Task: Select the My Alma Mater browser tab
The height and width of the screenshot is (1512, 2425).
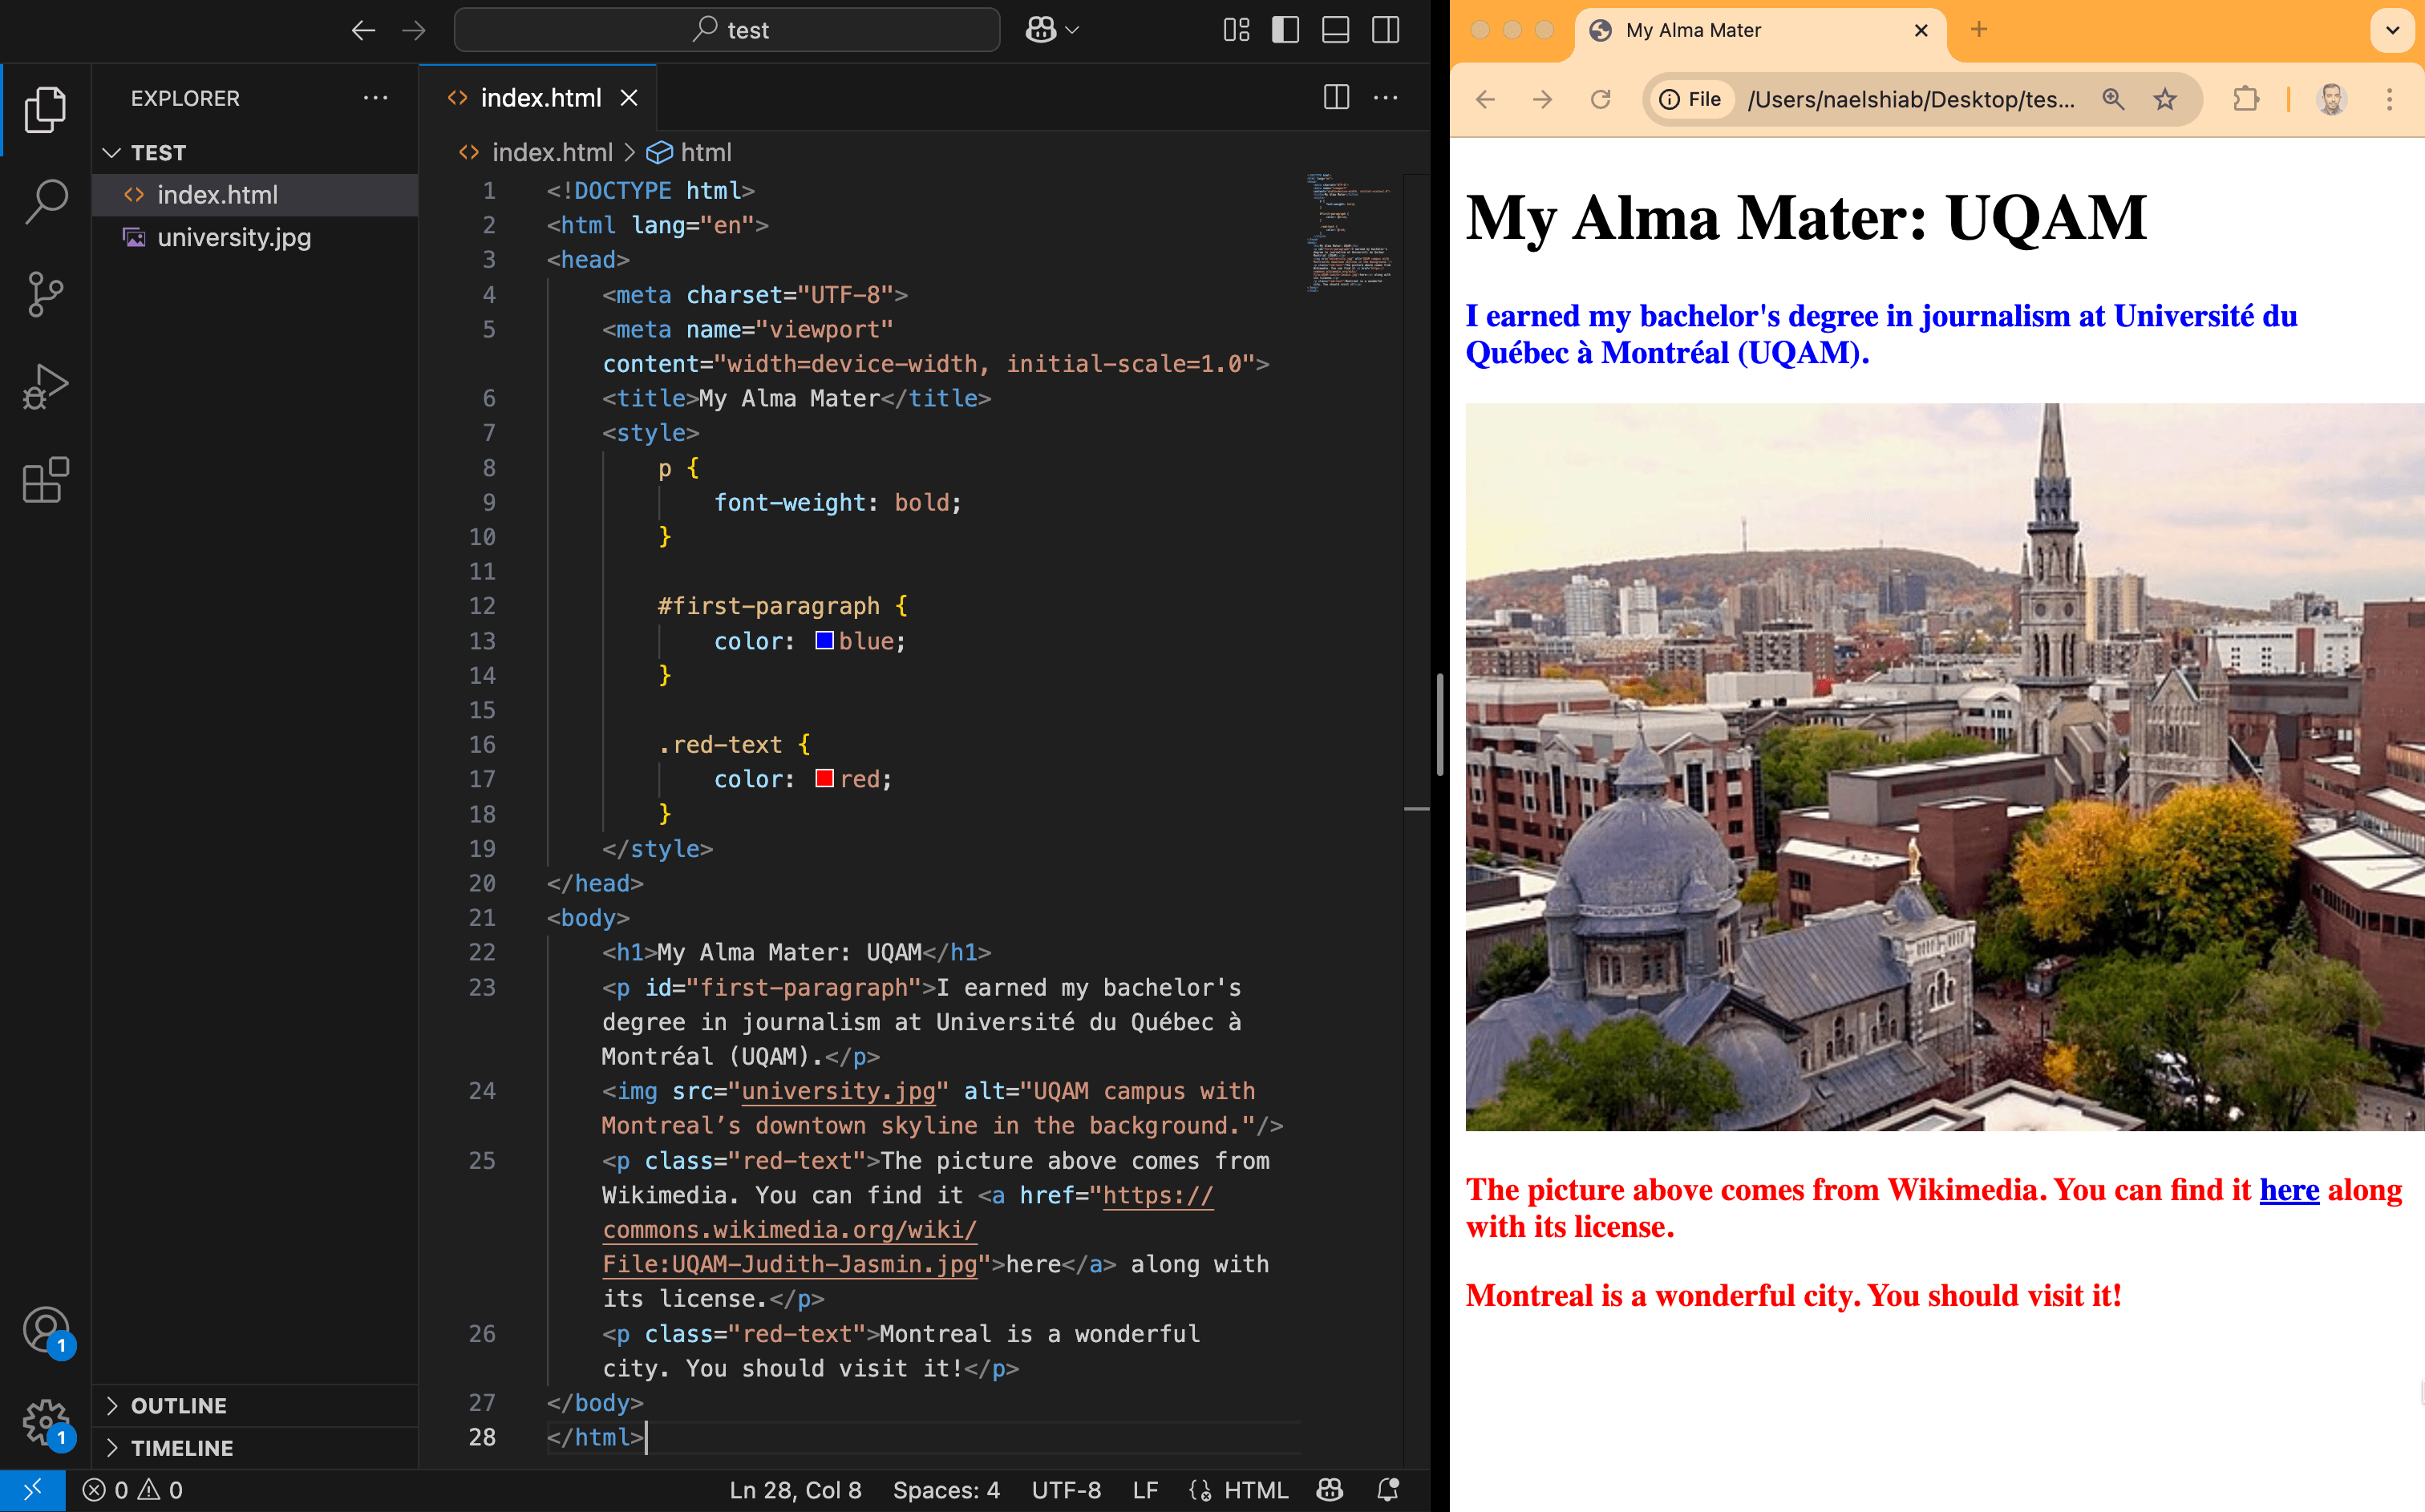Action: tap(1760, 30)
